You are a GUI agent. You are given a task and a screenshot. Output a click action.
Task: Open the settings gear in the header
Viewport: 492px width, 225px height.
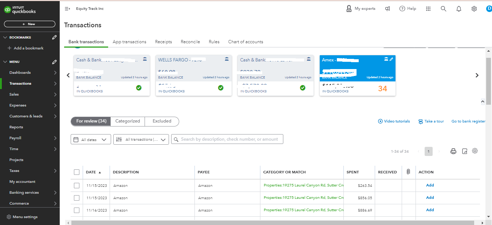[x=474, y=9]
